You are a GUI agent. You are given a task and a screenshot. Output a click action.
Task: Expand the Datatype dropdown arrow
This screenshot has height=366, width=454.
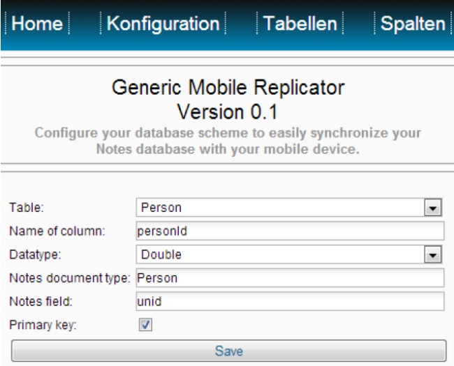point(433,254)
